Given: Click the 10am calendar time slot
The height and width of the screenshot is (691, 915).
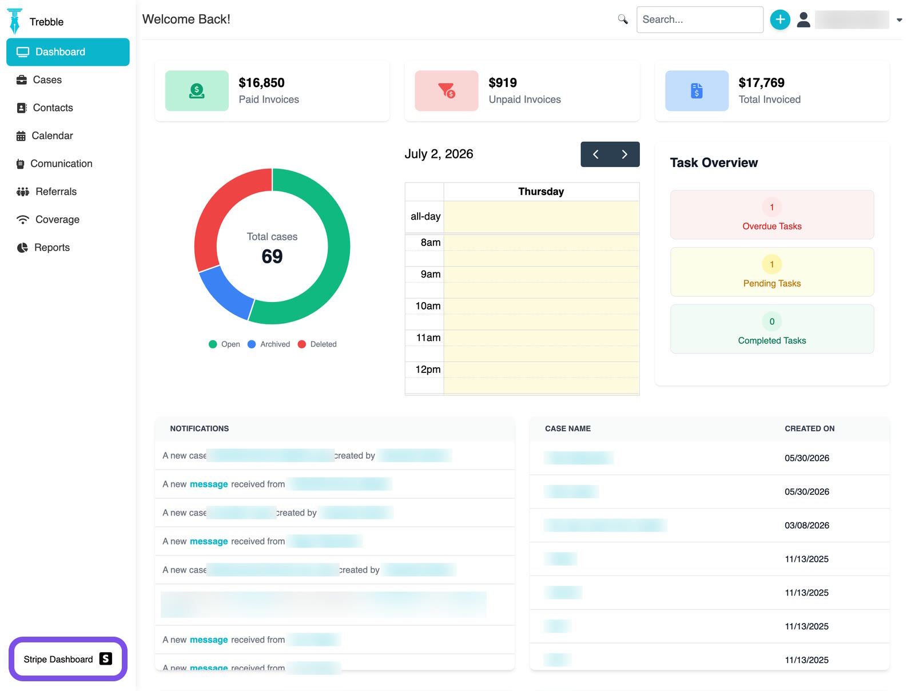Looking at the screenshot, I should point(541,314).
